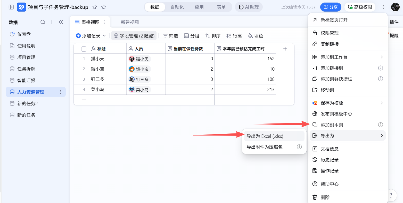Select 导出为 Excel (.xlsx) option

click(x=265, y=136)
